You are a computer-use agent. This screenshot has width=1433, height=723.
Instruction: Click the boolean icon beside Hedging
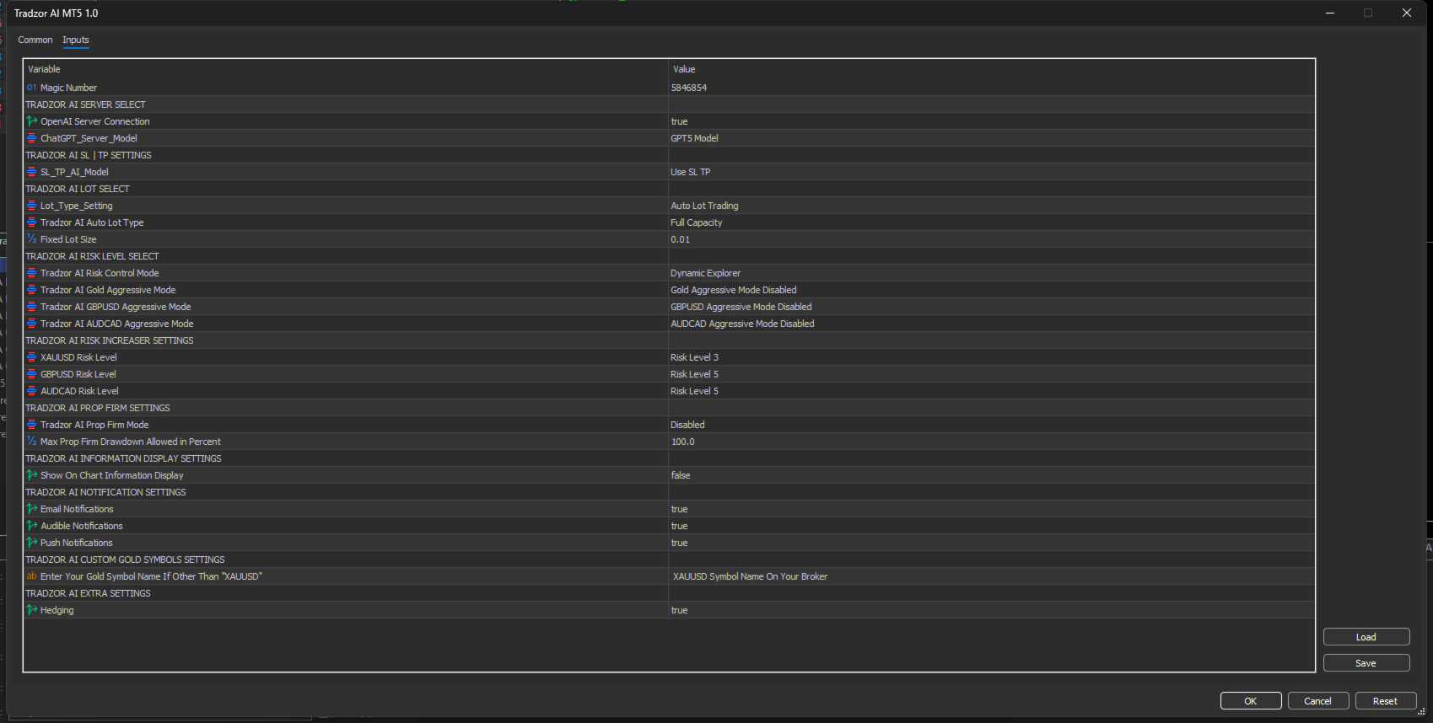pos(31,610)
